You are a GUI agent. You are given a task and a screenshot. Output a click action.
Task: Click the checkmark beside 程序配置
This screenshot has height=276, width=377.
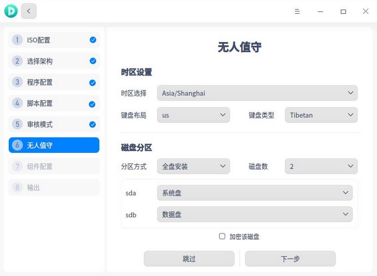pos(92,82)
